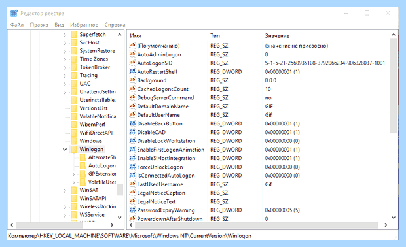Image resolution: width=406 pixels, height=247 pixels.
Task: Click tree pane scroll down arrow
Action: 119,218
